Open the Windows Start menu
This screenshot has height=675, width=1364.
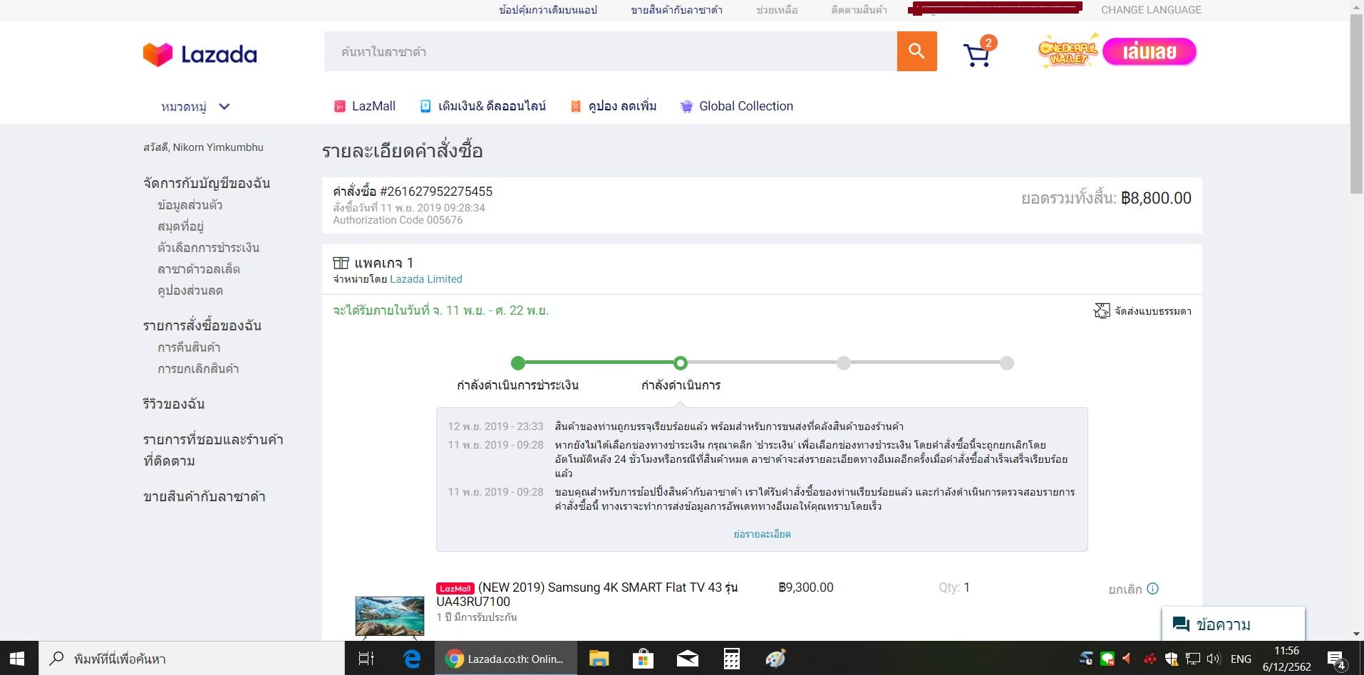coord(19,659)
